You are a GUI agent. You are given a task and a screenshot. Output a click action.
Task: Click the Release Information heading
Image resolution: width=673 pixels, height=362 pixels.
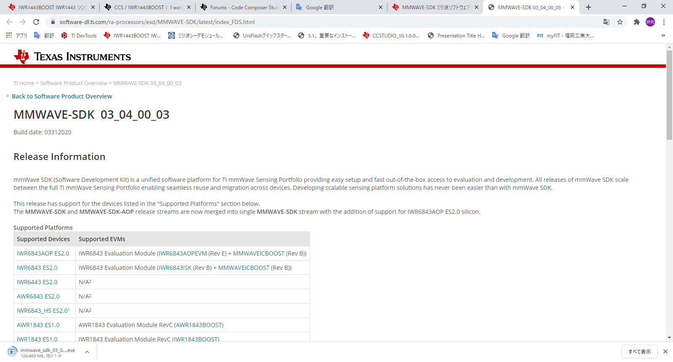(x=59, y=157)
